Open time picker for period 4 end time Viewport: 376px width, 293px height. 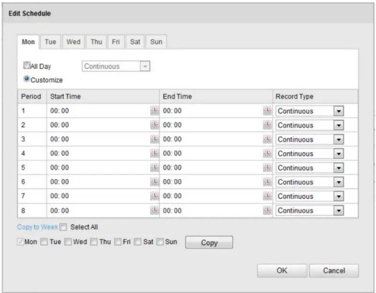click(267, 153)
